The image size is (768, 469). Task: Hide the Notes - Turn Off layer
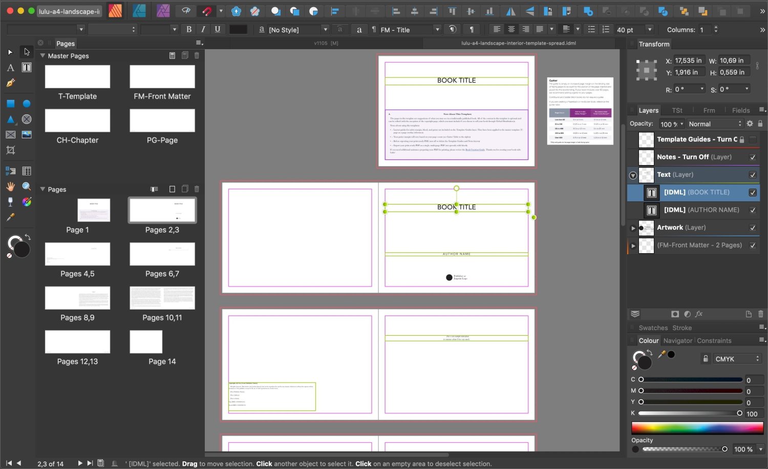[753, 157]
